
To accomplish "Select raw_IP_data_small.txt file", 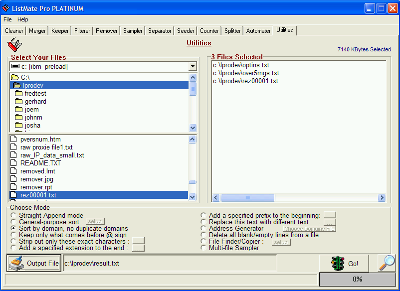I will pos(52,155).
